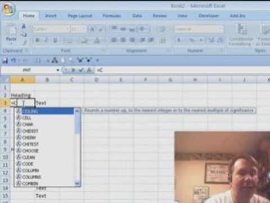Open the Undo history dropdown arrow
The width and height of the screenshot is (270, 203).
pos(19,60)
